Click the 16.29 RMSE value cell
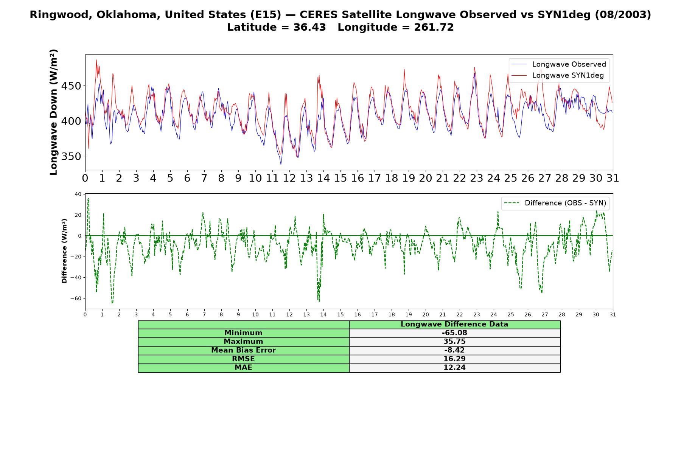The height and width of the screenshot is (454, 681). (454, 359)
